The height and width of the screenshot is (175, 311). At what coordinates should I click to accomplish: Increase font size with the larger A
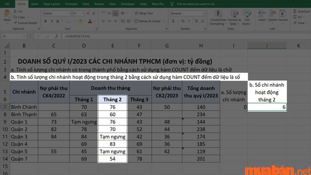(88, 13)
